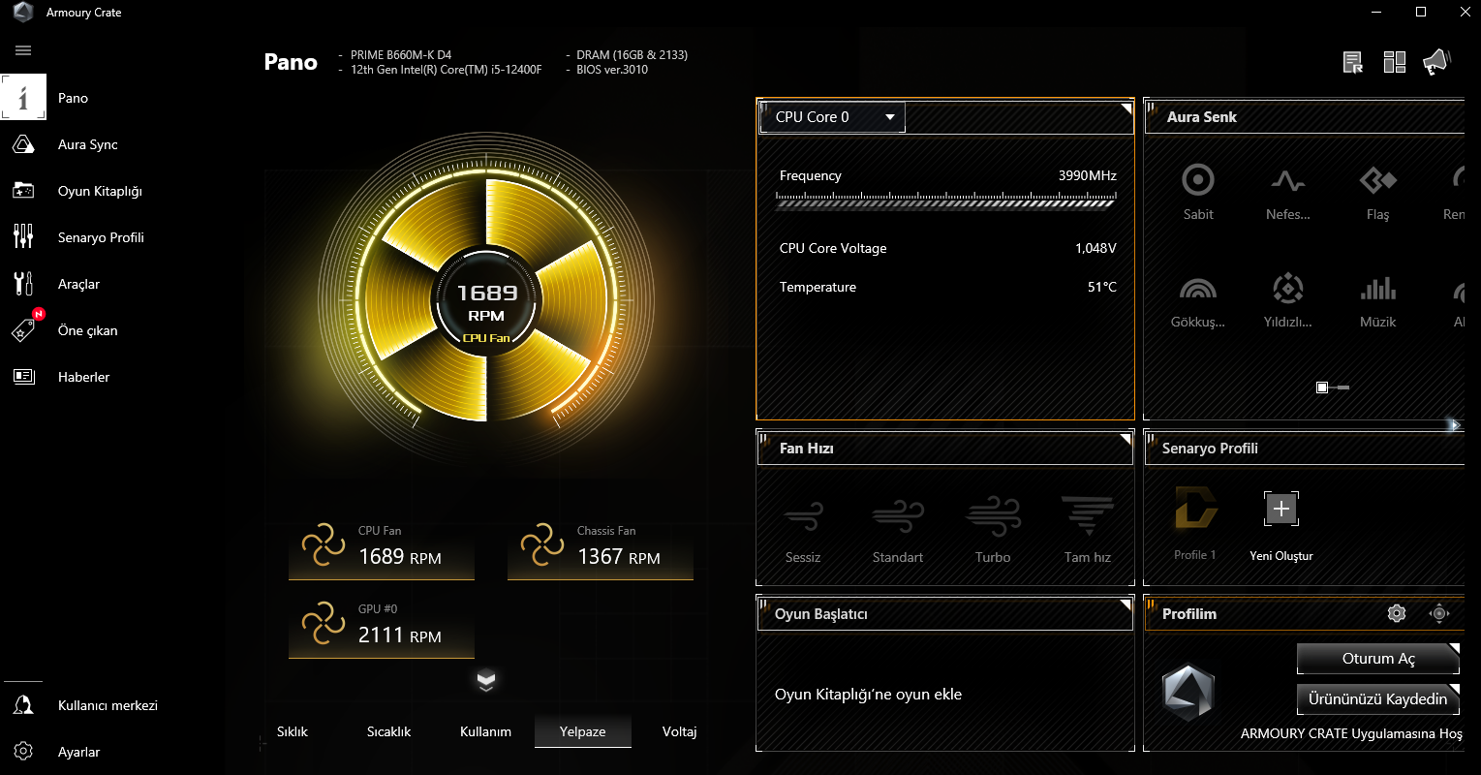Click the Senaryo Profili panel header
Image resolution: width=1481 pixels, height=775 pixels.
[x=1305, y=449]
